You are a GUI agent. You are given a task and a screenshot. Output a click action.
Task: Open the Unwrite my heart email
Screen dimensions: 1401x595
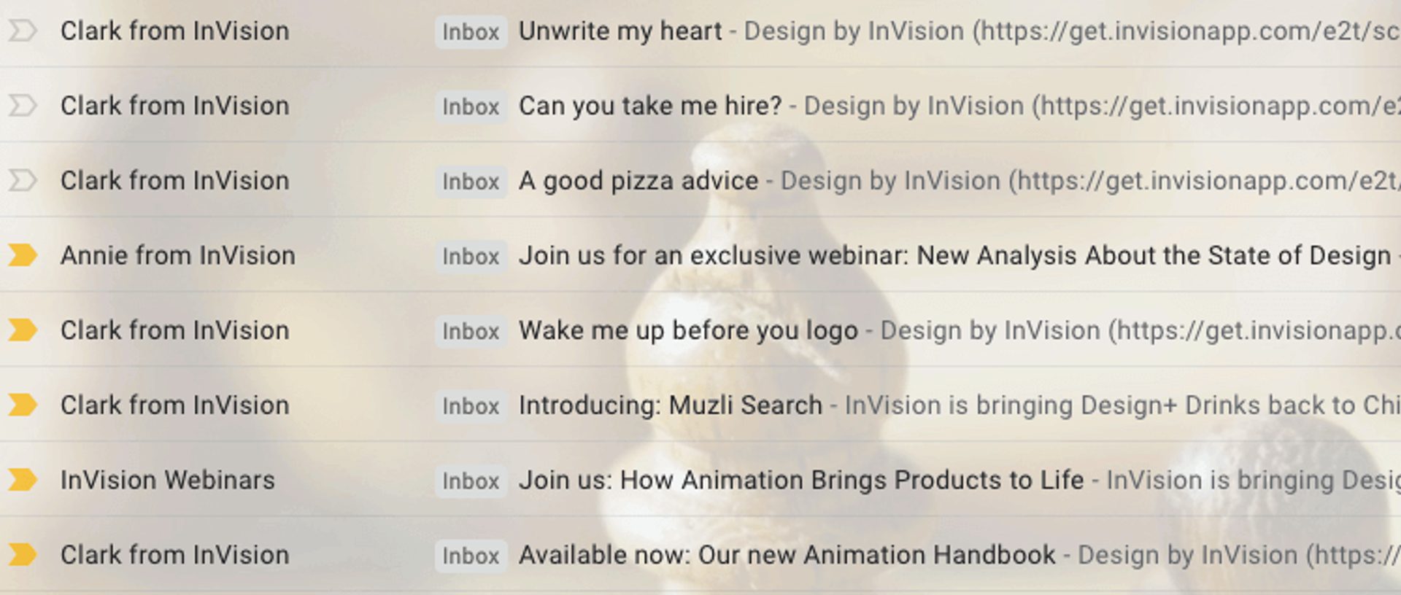tap(620, 31)
